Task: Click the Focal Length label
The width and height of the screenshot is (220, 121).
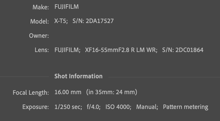Action: pyautogui.click(x=31, y=93)
